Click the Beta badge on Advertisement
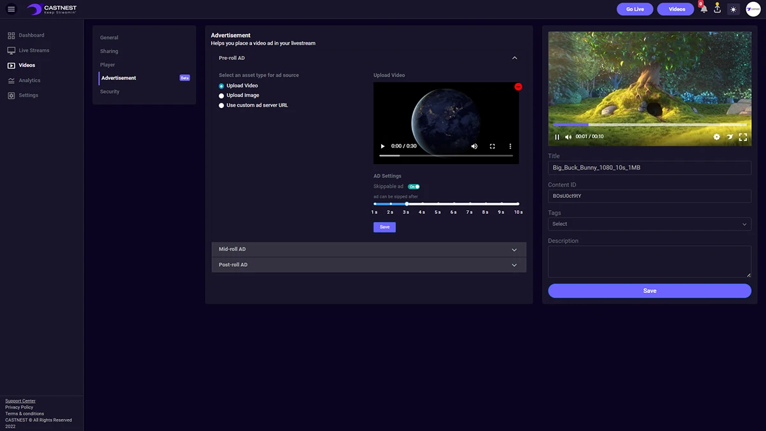 [184, 78]
